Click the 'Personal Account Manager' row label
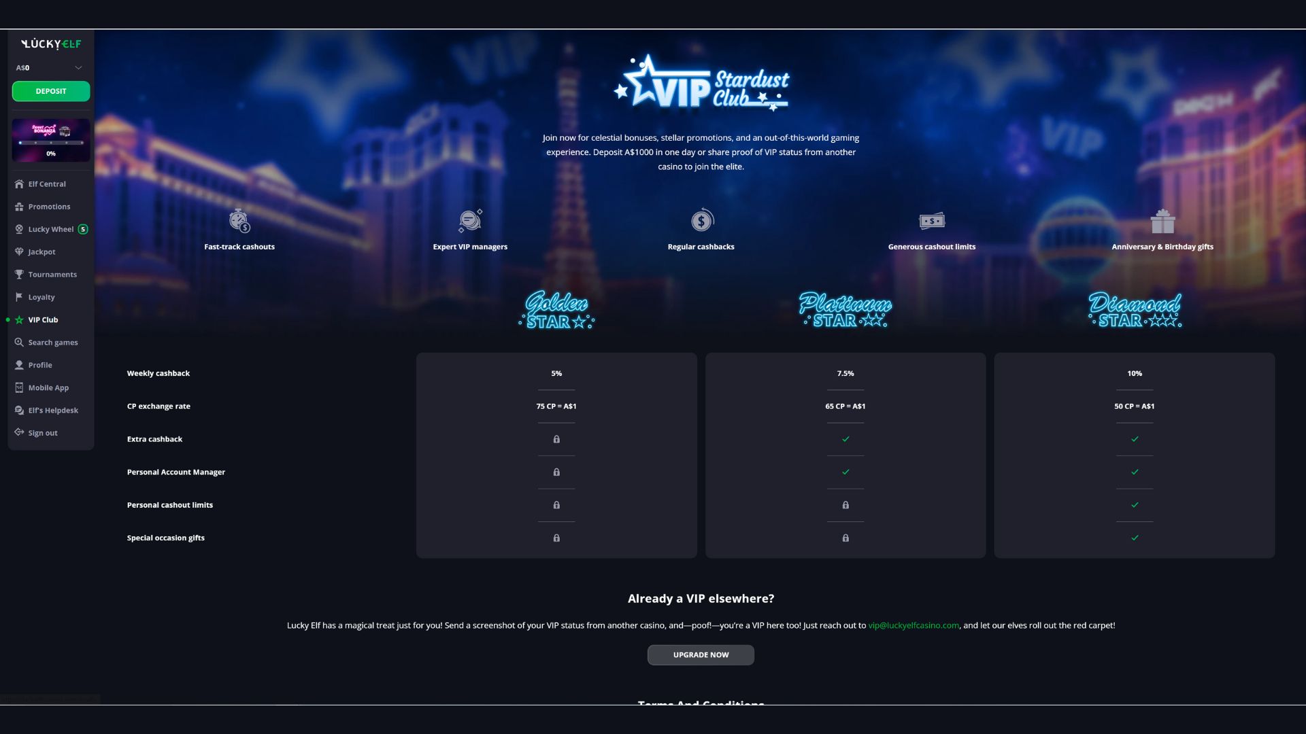This screenshot has height=734, width=1306. [x=176, y=472]
